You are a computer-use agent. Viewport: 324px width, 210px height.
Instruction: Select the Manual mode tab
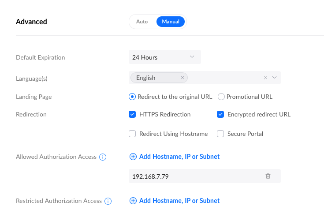click(x=171, y=22)
